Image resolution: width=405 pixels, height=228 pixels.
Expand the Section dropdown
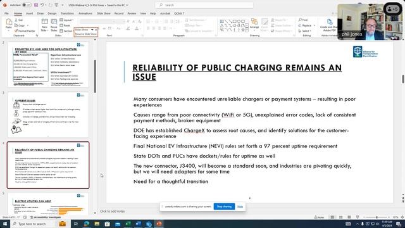pyautogui.click(x=66, y=31)
